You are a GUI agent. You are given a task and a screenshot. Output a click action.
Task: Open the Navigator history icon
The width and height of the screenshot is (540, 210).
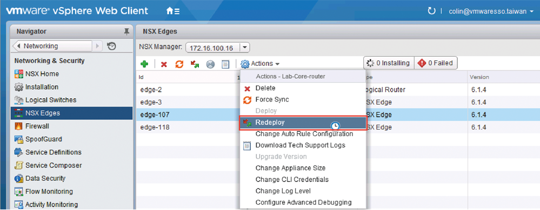point(111,46)
